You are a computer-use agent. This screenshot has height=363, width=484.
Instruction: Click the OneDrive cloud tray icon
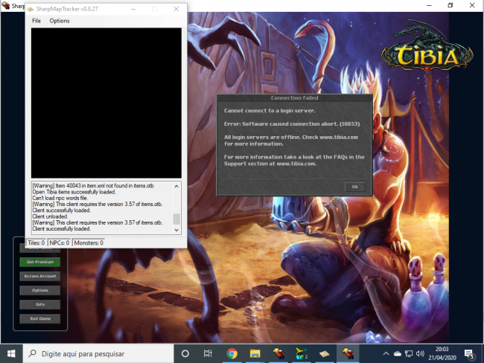point(398,354)
